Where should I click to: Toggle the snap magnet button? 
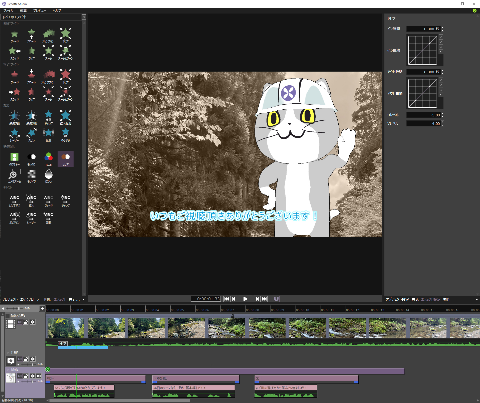tap(276, 299)
